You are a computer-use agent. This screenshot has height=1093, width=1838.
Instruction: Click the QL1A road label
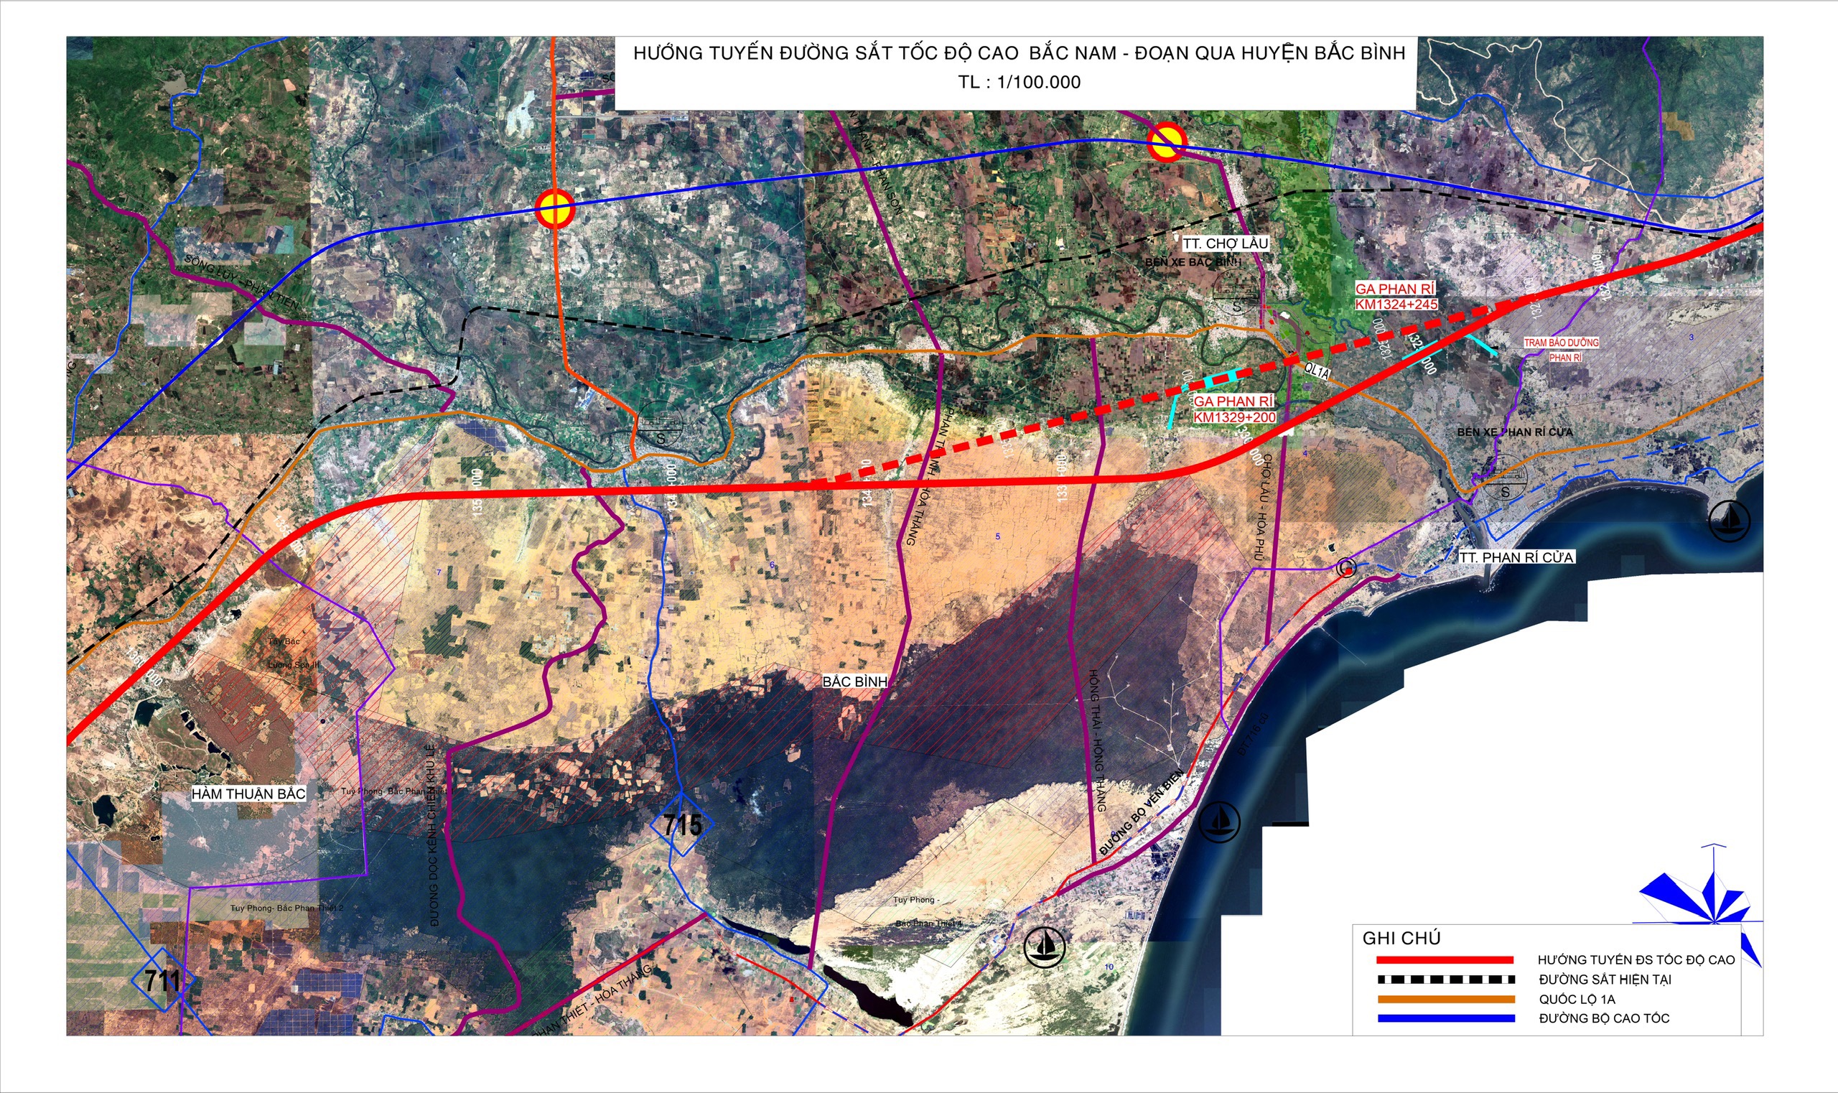(x=1317, y=372)
